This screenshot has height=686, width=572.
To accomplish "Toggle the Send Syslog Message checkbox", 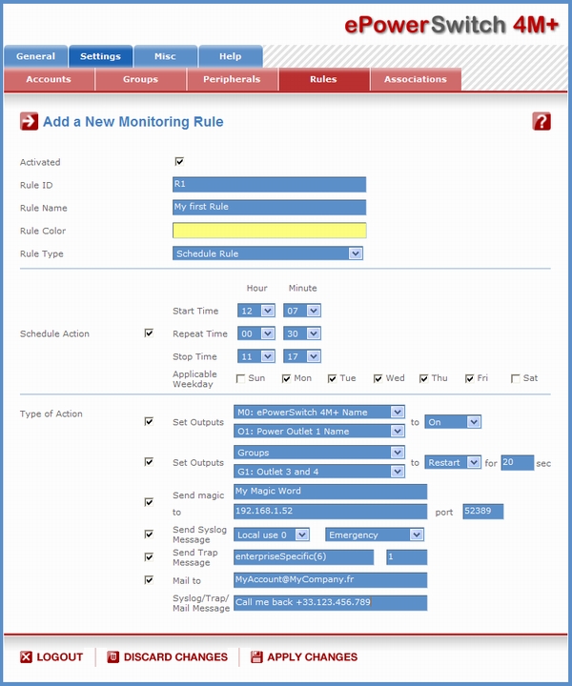I will pyautogui.click(x=149, y=535).
